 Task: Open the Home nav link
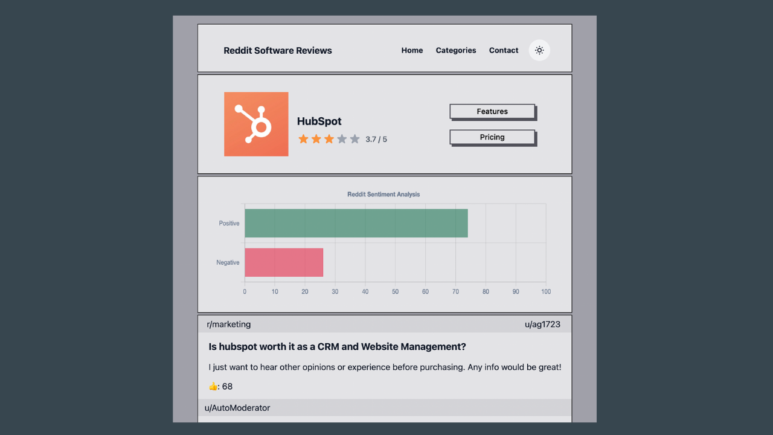412,50
